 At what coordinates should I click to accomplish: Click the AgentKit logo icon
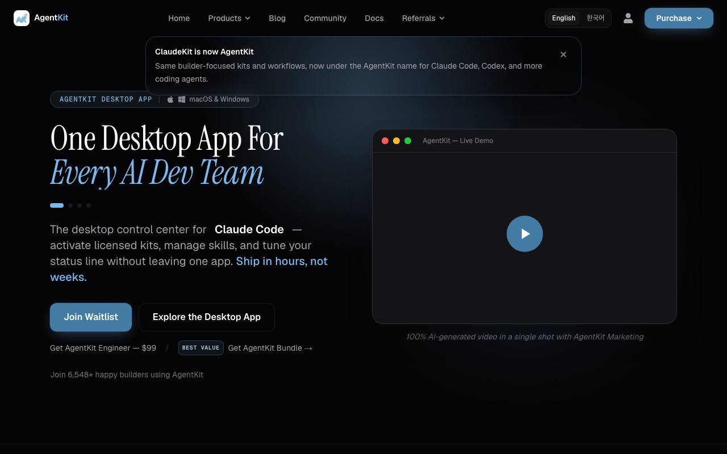(x=22, y=18)
